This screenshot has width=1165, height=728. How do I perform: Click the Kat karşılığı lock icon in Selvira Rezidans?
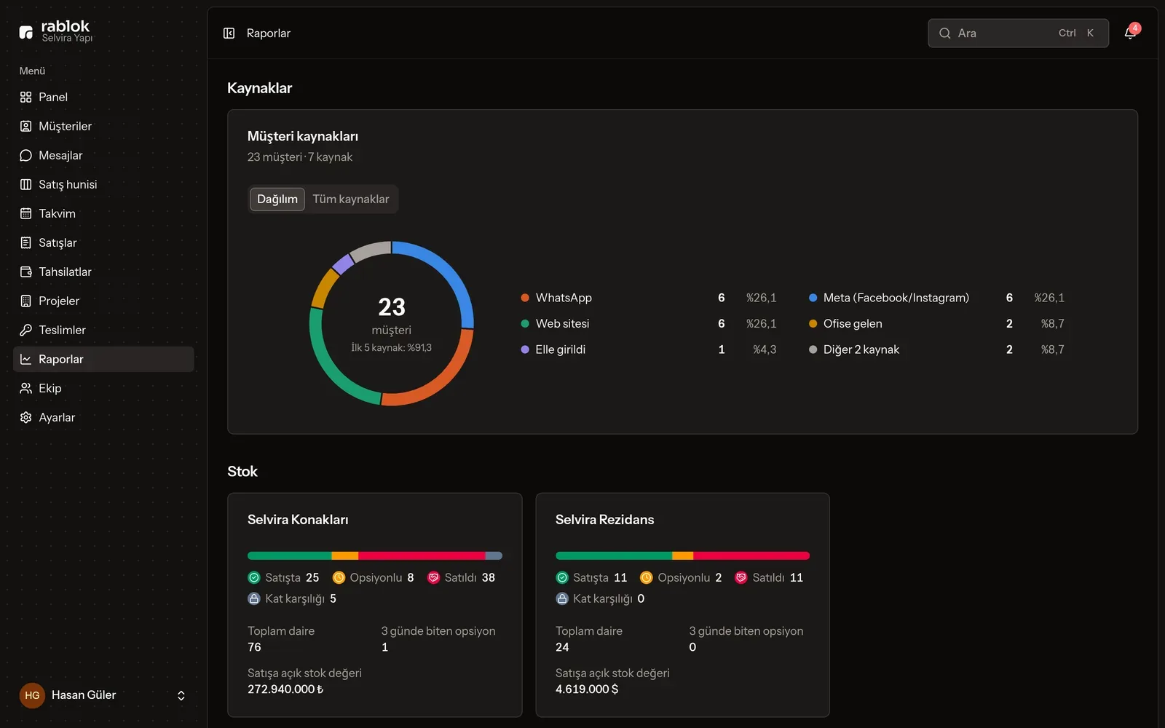pos(561,598)
